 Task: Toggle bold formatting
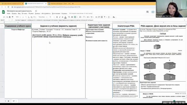(x=57, y=17)
